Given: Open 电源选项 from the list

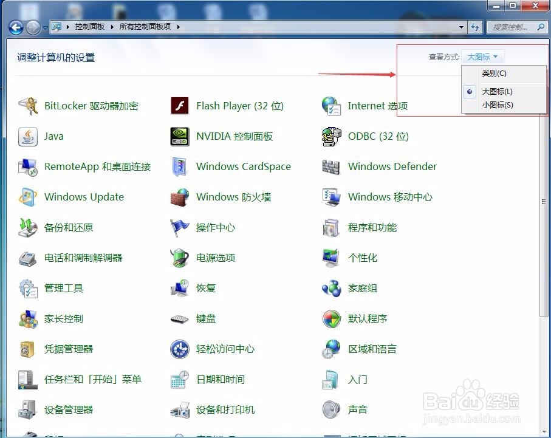Looking at the screenshot, I should [x=215, y=258].
